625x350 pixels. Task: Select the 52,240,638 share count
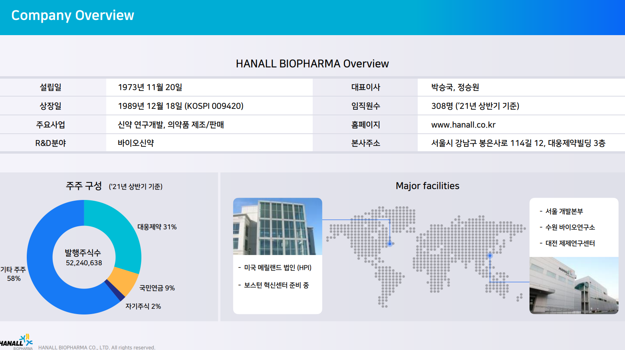pyautogui.click(x=84, y=263)
